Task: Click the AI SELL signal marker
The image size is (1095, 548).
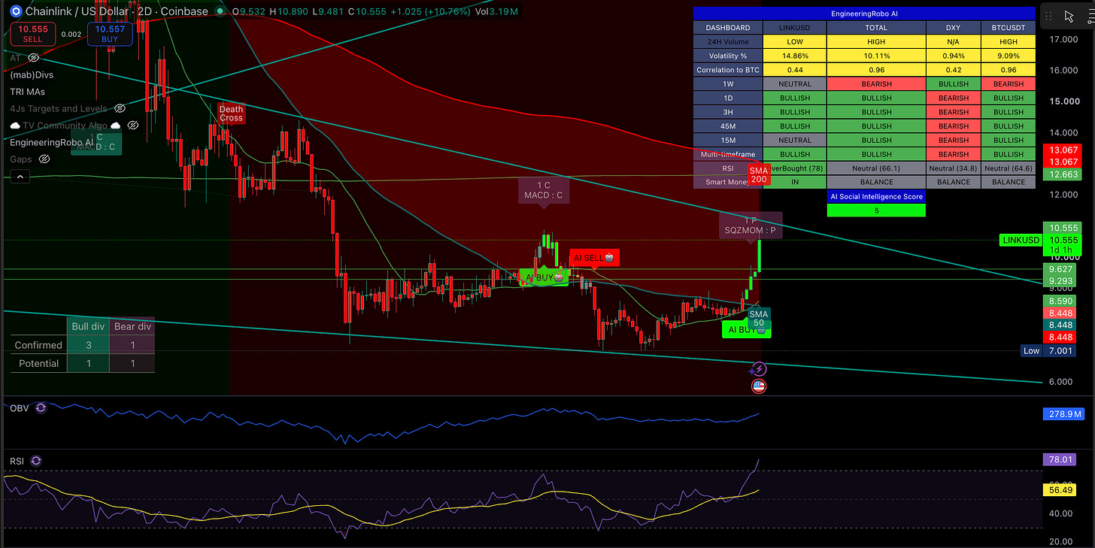Action: (x=594, y=258)
